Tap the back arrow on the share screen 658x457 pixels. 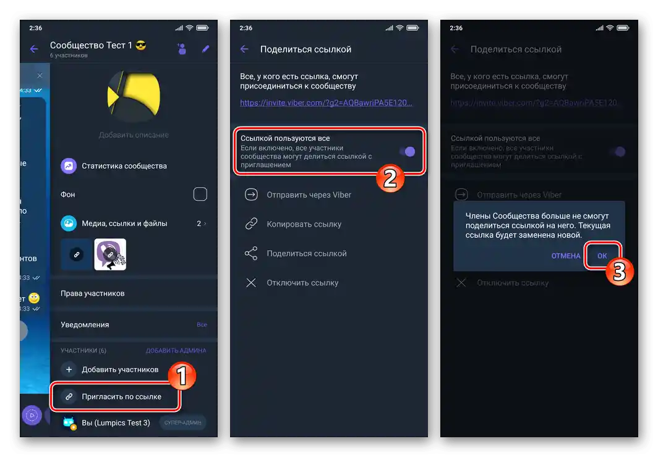(x=244, y=48)
